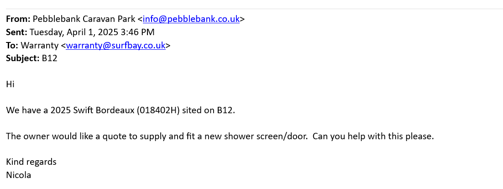
Task: Click the subject line value B12
Action: point(49,58)
